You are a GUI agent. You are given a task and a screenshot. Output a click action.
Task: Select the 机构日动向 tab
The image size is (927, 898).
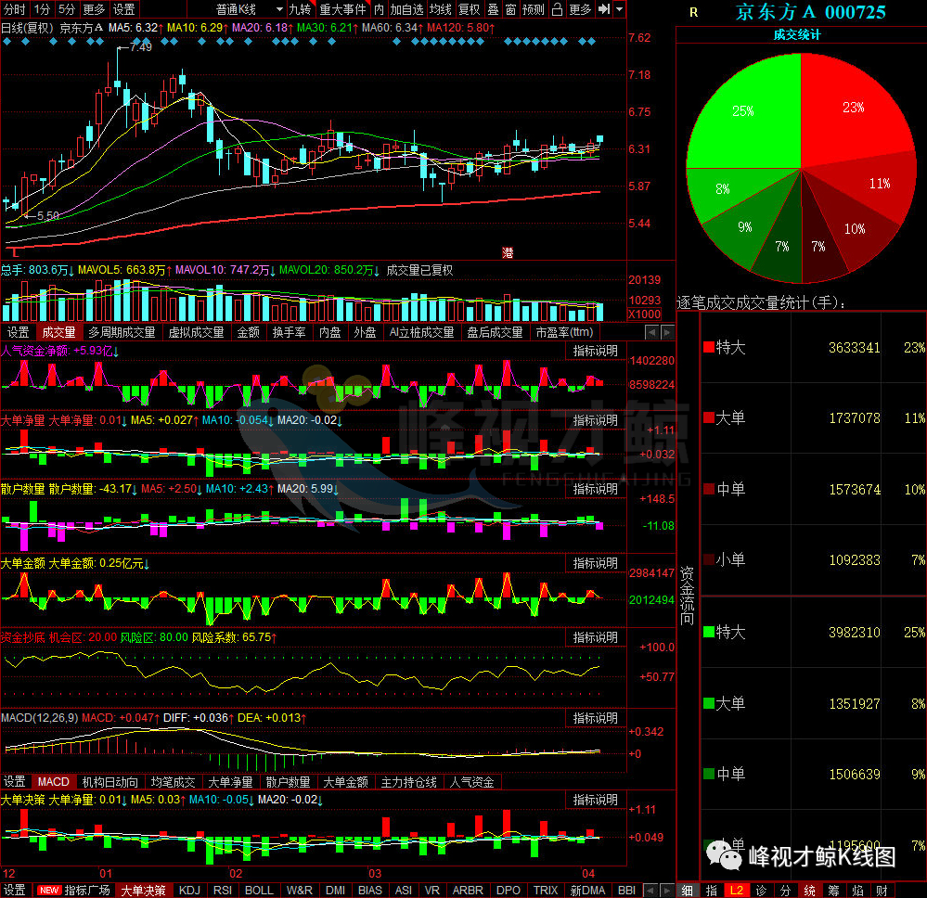coord(110,781)
